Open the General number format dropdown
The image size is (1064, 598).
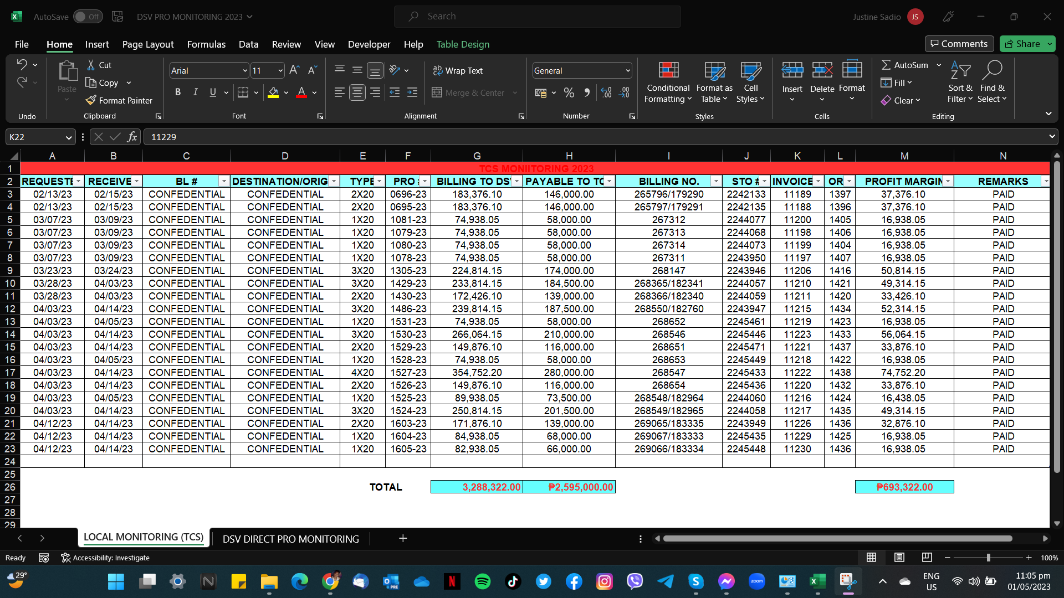pyautogui.click(x=627, y=70)
